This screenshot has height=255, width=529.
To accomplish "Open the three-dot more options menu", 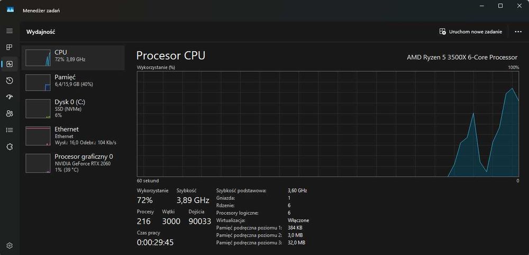I will (x=518, y=32).
